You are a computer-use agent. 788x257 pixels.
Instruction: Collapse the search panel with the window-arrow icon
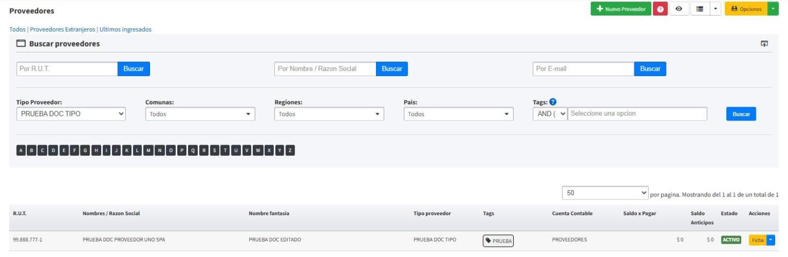coord(764,44)
